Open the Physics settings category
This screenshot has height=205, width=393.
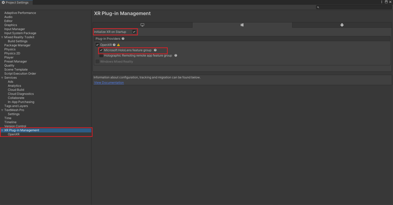10,49
